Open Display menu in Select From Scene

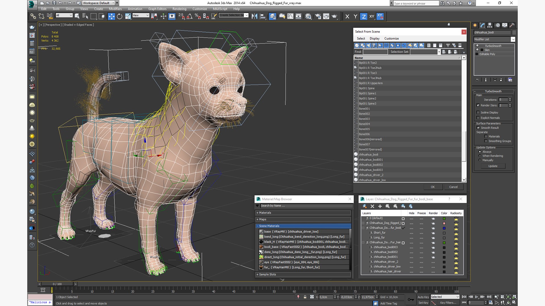(374, 39)
